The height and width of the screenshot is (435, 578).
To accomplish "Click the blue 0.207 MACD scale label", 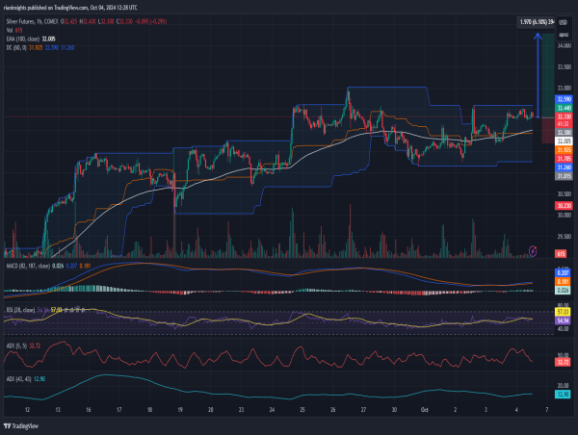I will point(563,273).
